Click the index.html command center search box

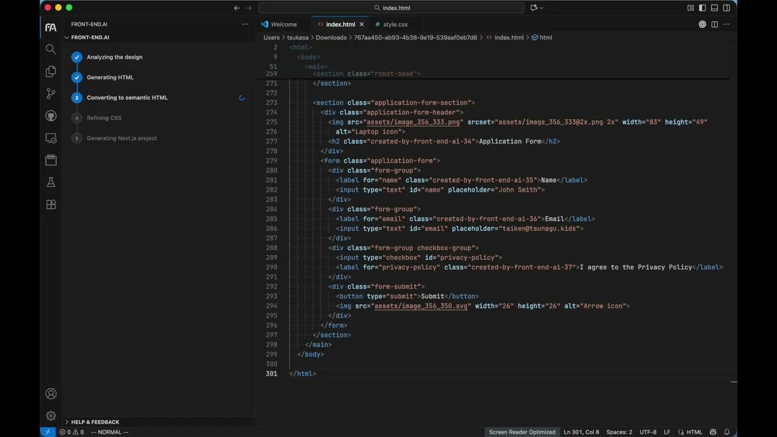point(392,8)
